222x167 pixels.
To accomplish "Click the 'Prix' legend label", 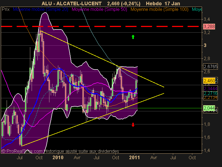I will tap(6, 9).
